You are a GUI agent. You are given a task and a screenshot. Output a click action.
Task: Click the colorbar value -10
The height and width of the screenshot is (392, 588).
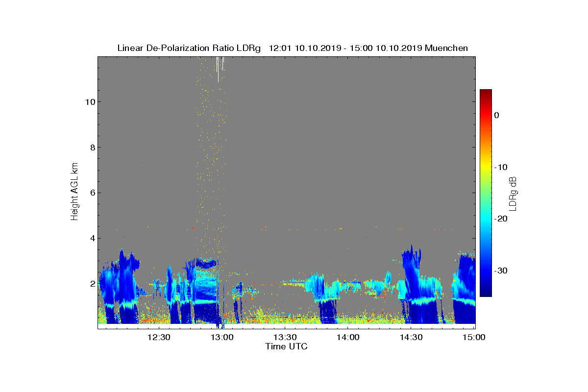pyautogui.click(x=501, y=167)
